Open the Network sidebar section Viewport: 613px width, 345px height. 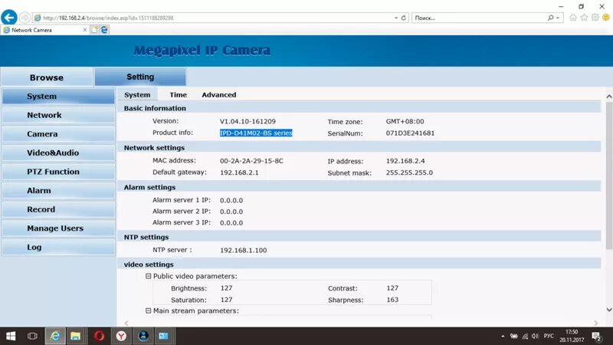pyautogui.click(x=58, y=115)
